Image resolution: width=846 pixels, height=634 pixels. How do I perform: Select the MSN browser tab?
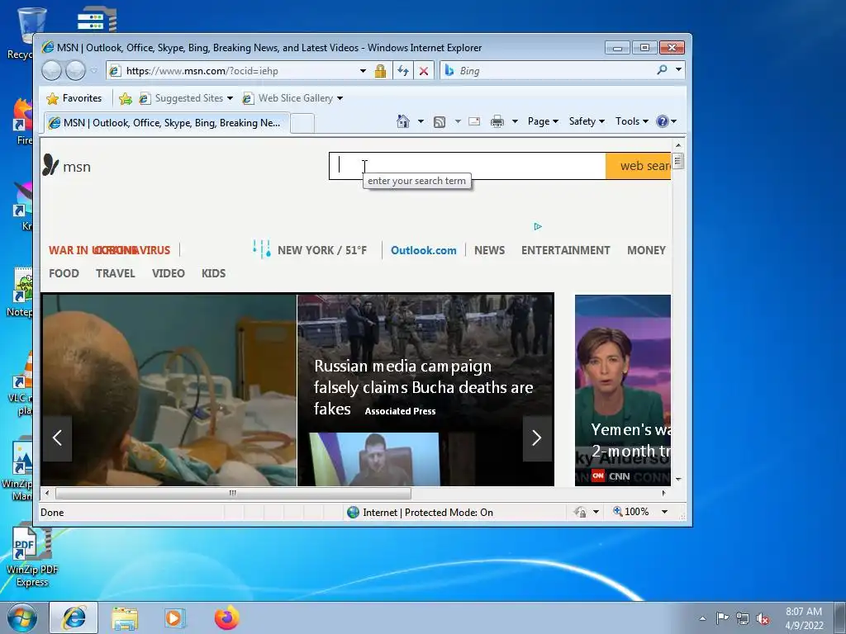coord(166,123)
